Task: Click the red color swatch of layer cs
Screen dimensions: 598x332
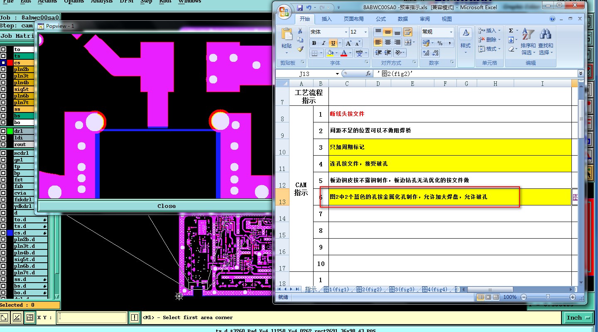Action: click(x=10, y=63)
